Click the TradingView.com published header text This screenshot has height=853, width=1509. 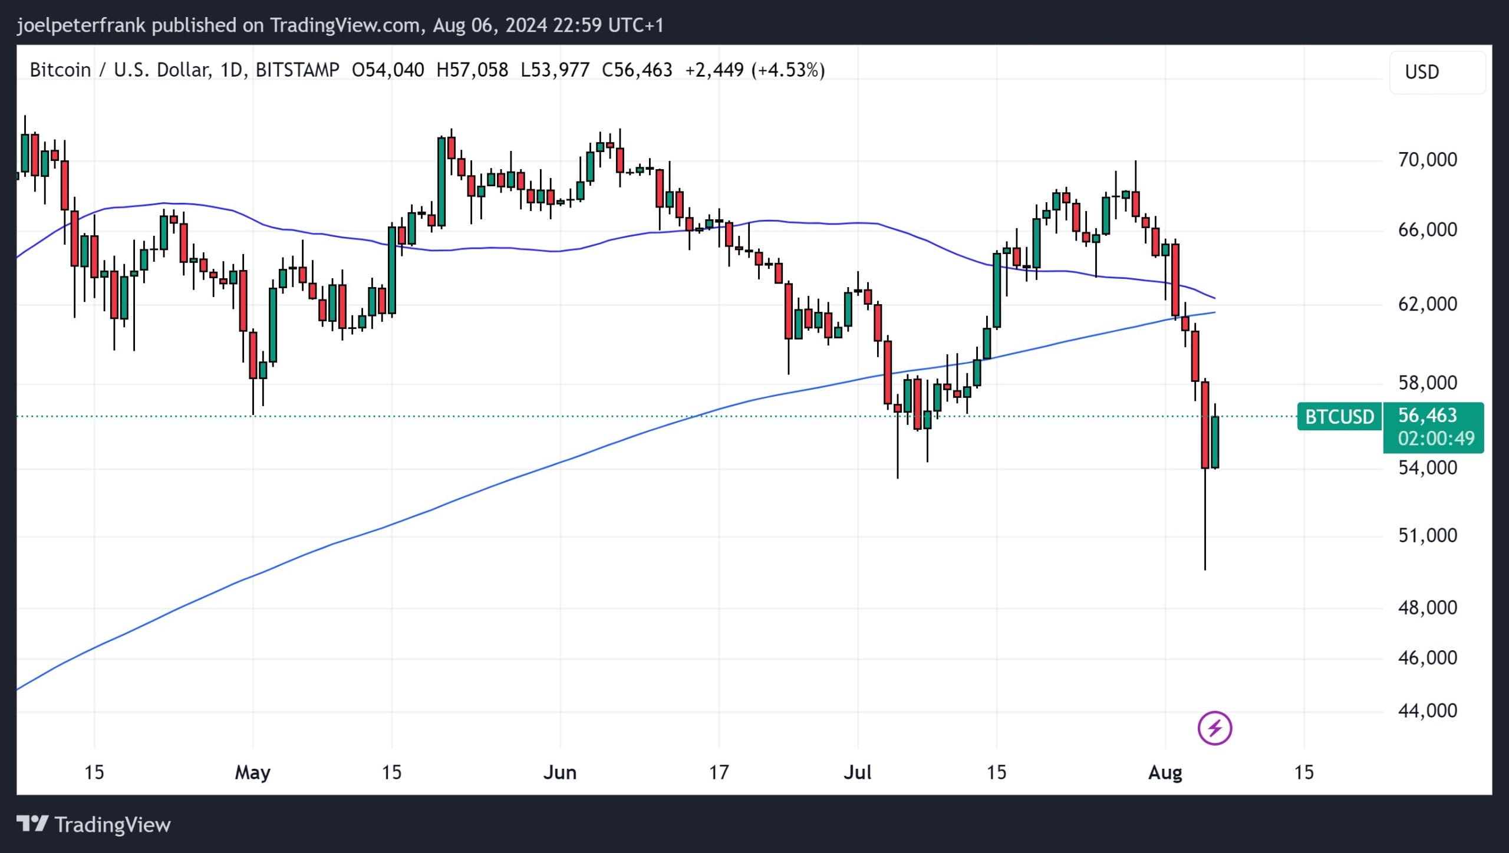(x=340, y=25)
